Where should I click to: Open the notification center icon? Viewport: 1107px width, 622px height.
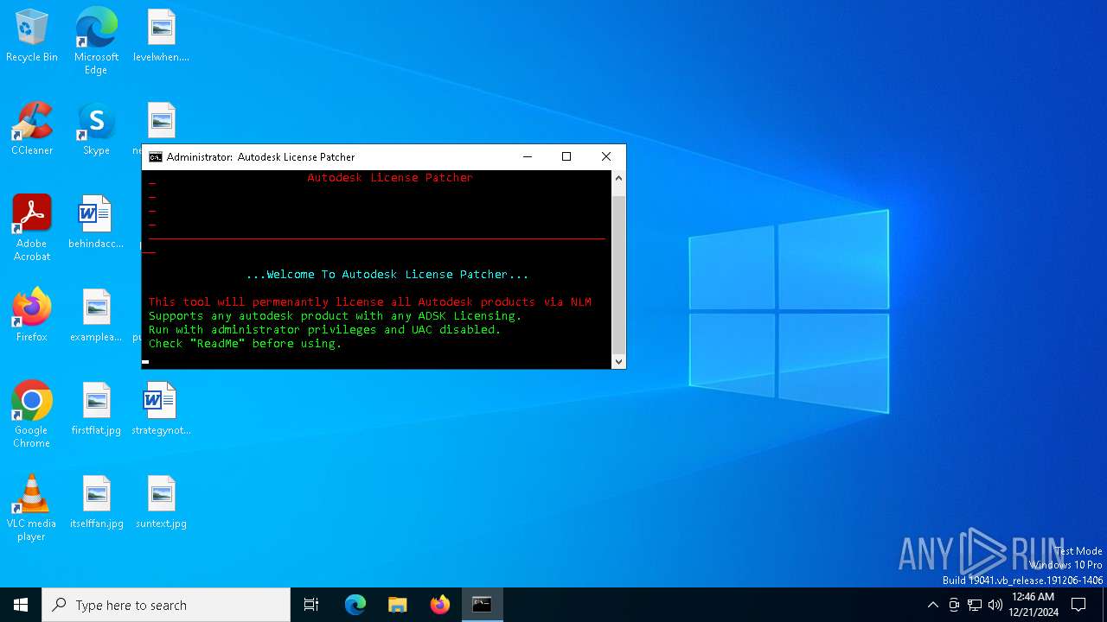(1078, 605)
